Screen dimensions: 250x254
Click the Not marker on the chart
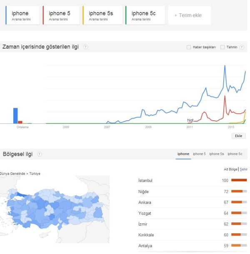(x=190, y=120)
